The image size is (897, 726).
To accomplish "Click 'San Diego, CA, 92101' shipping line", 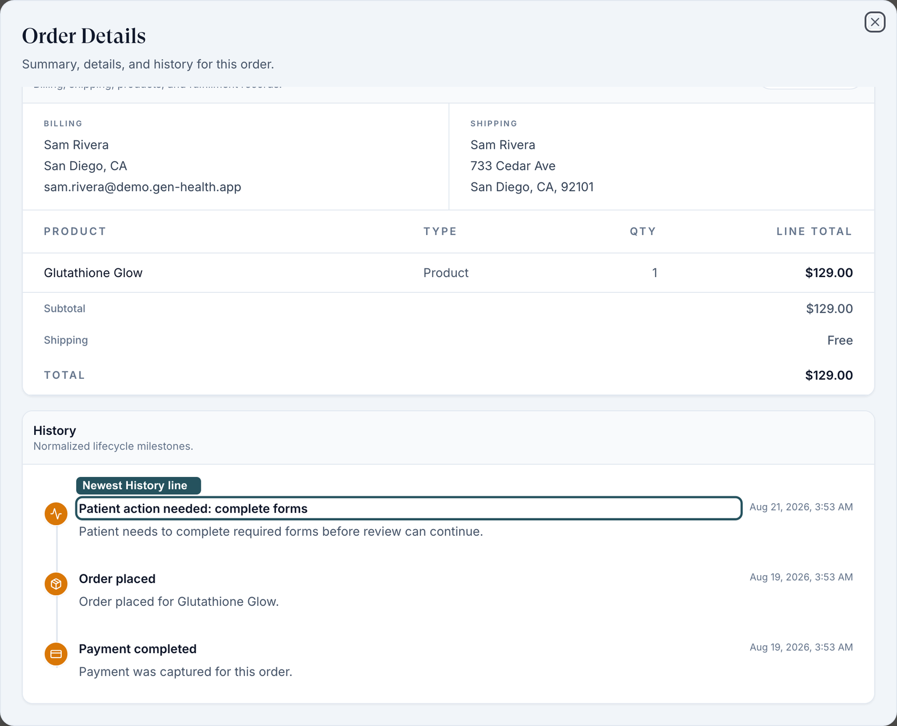I will click(531, 187).
